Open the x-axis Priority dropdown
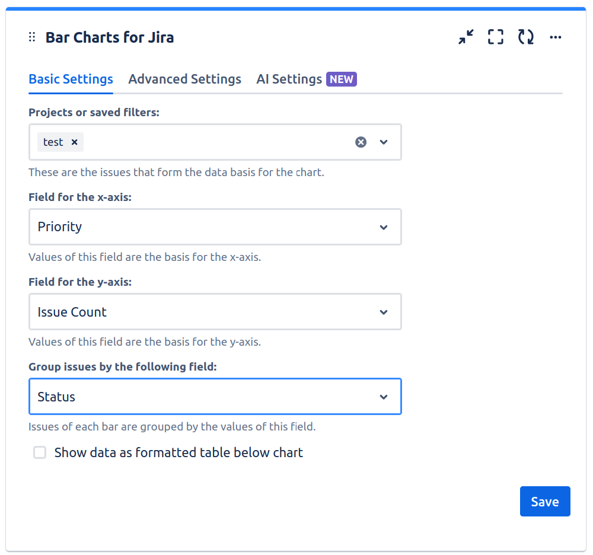Image resolution: width=593 pixels, height=555 pixels. pyautogui.click(x=215, y=227)
